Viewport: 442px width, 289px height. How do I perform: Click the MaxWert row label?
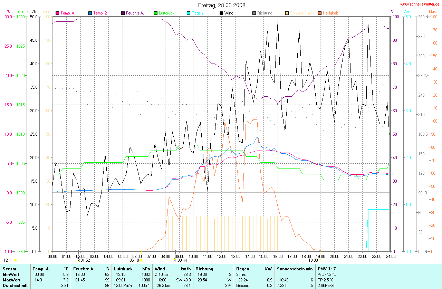pos(11,280)
